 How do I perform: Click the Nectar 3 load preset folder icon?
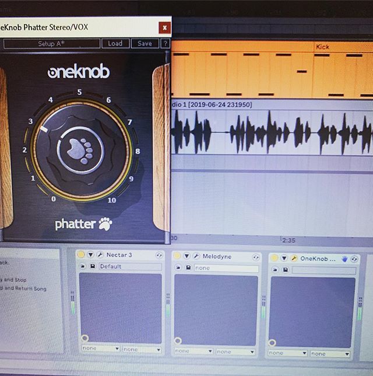pos(83,266)
